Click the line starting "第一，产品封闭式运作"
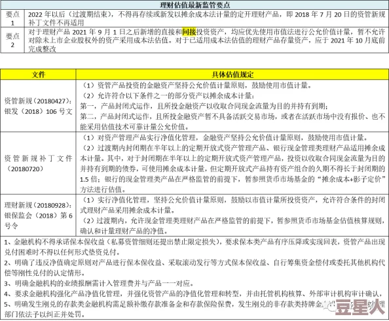 [204, 107]
